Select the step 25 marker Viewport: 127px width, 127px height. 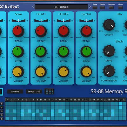[98, 100]
